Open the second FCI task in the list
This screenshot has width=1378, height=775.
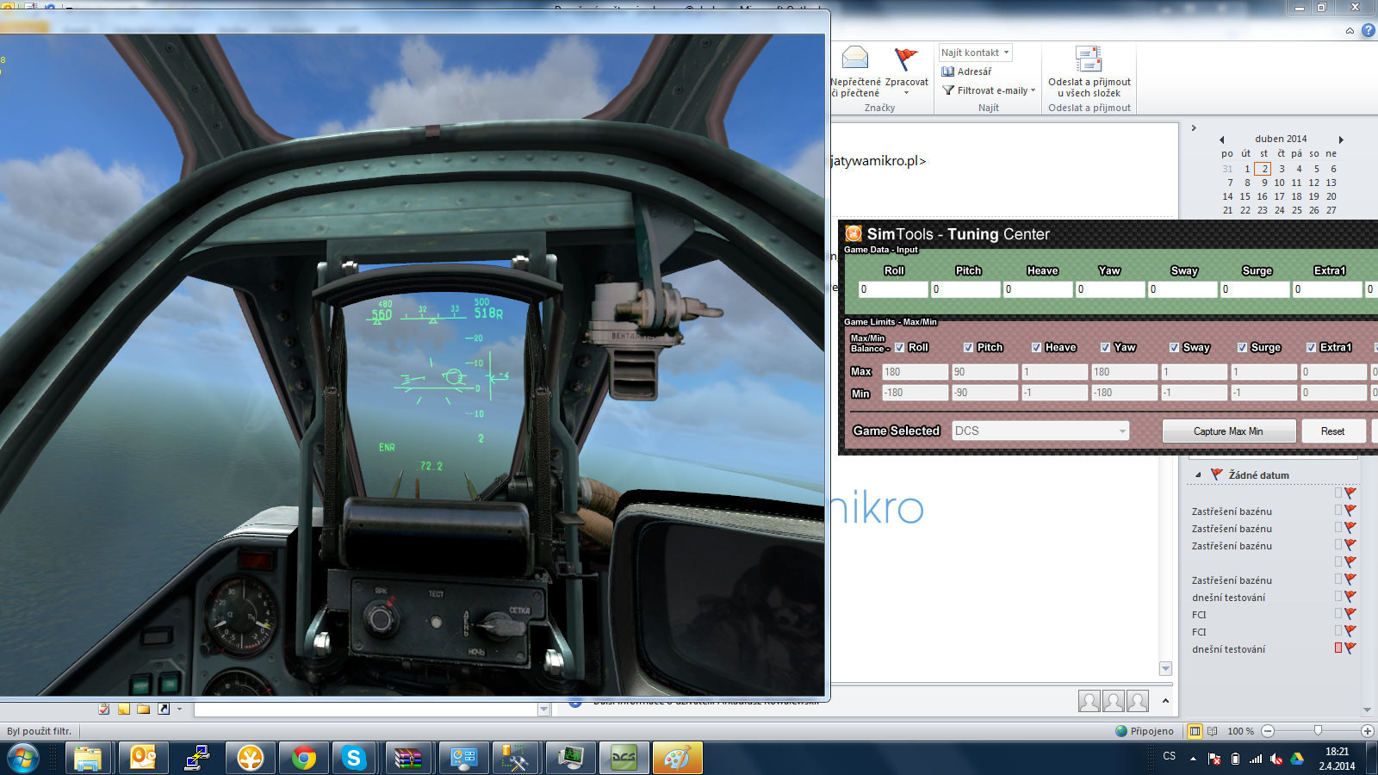1199,632
